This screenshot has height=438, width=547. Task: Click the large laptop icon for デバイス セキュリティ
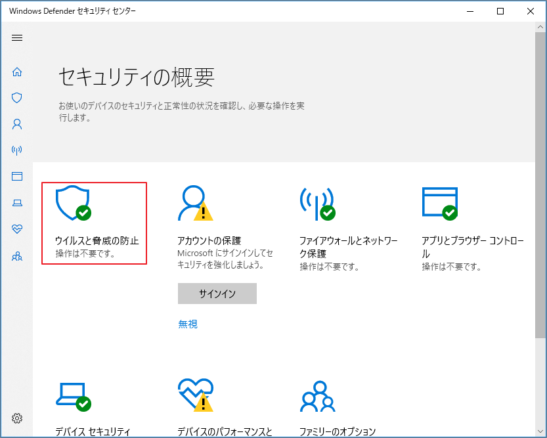click(74, 397)
